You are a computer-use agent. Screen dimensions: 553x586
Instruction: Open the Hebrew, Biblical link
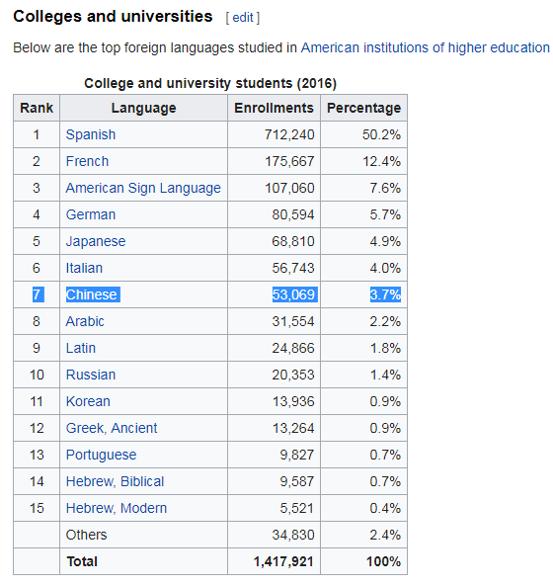click(x=115, y=481)
